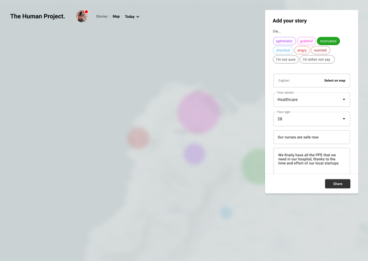The height and width of the screenshot is (261, 368).
Task: Select the optimistic mood chip
Action: (284, 41)
